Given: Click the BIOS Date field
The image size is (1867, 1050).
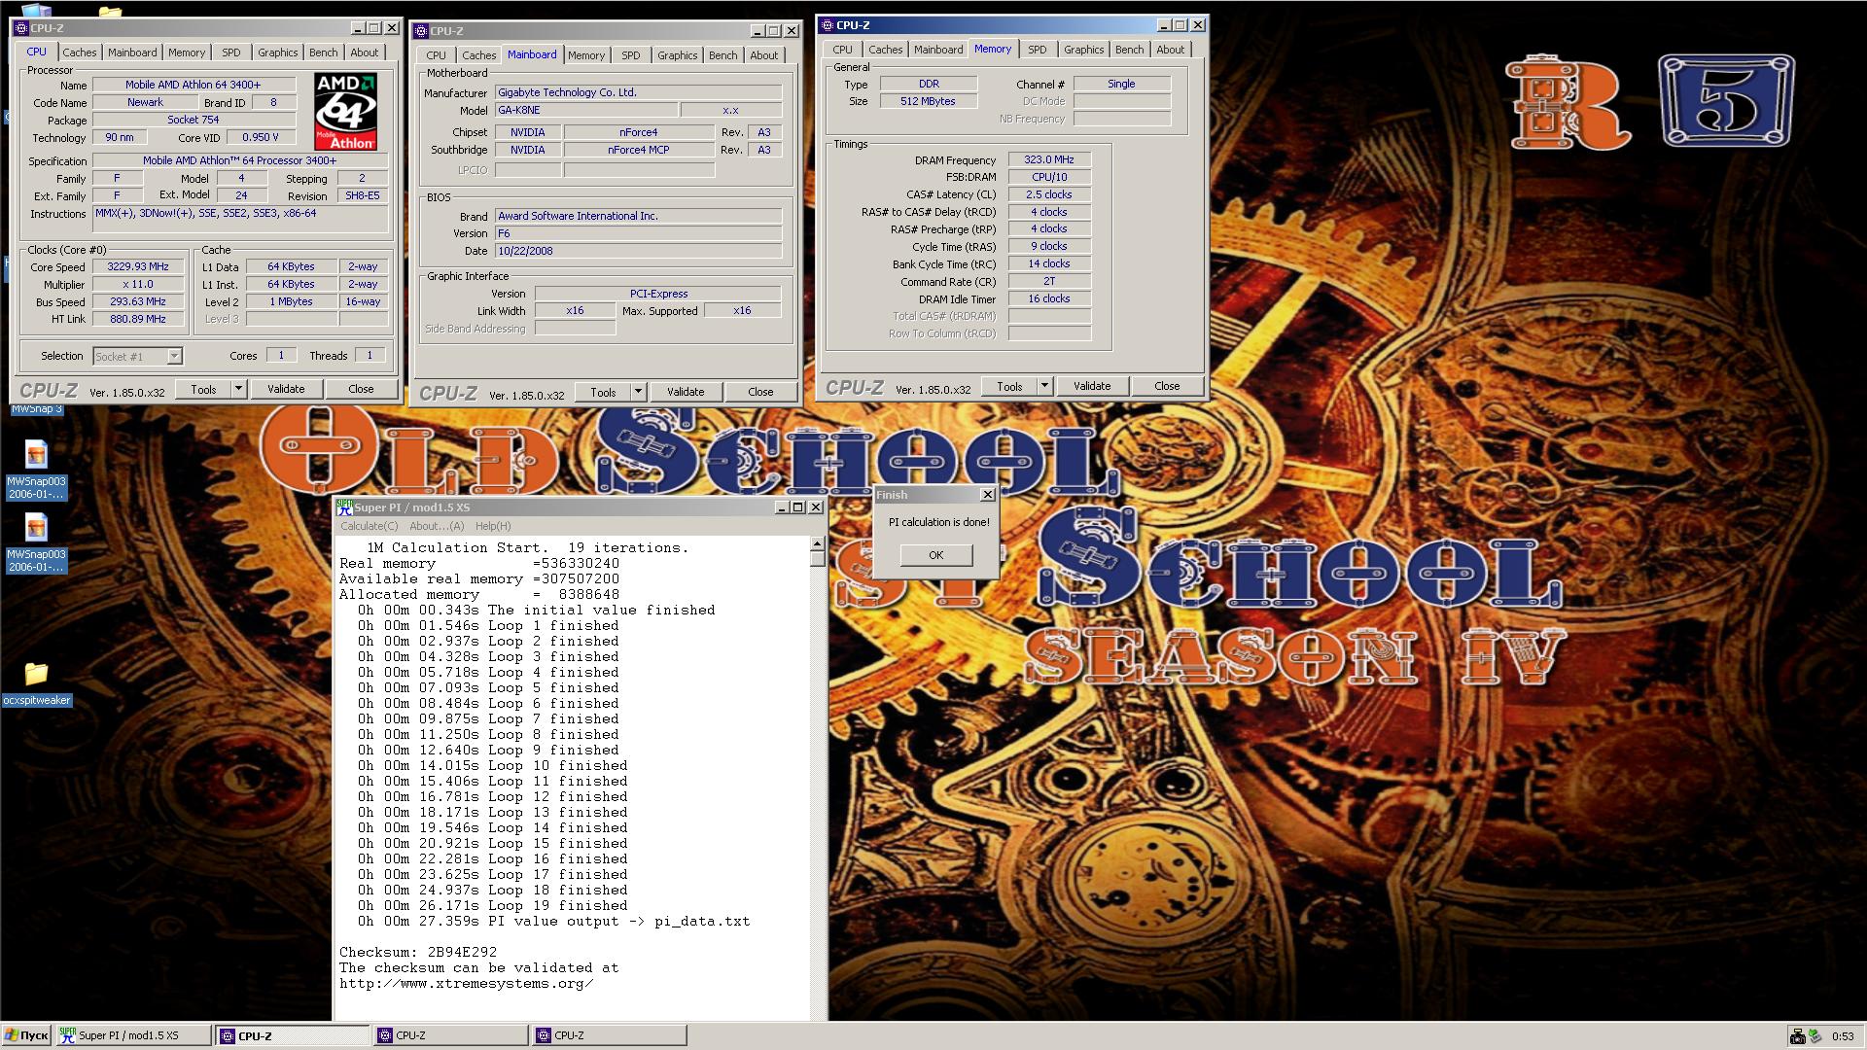Looking at the screenshot, I should pos(638,251).
